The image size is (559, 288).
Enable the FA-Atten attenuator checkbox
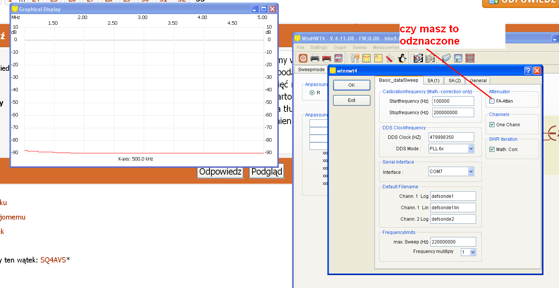(492, 101)
